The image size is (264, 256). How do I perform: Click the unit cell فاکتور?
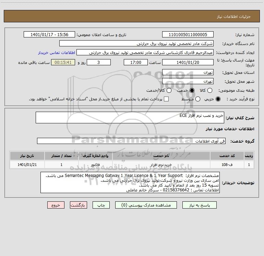coord(95,165)
